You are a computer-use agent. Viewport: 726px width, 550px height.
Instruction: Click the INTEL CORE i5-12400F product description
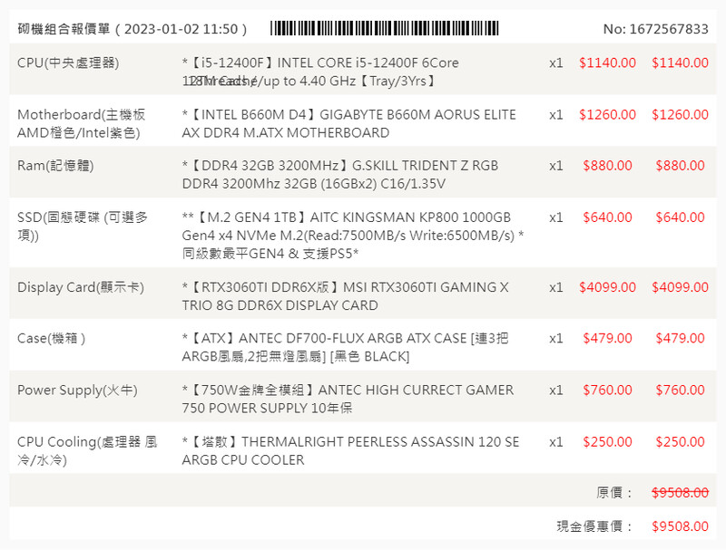coord(320,72)
